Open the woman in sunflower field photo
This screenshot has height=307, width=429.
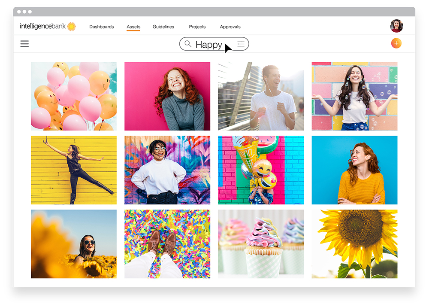pyautogui.click(x=74, y=244)
